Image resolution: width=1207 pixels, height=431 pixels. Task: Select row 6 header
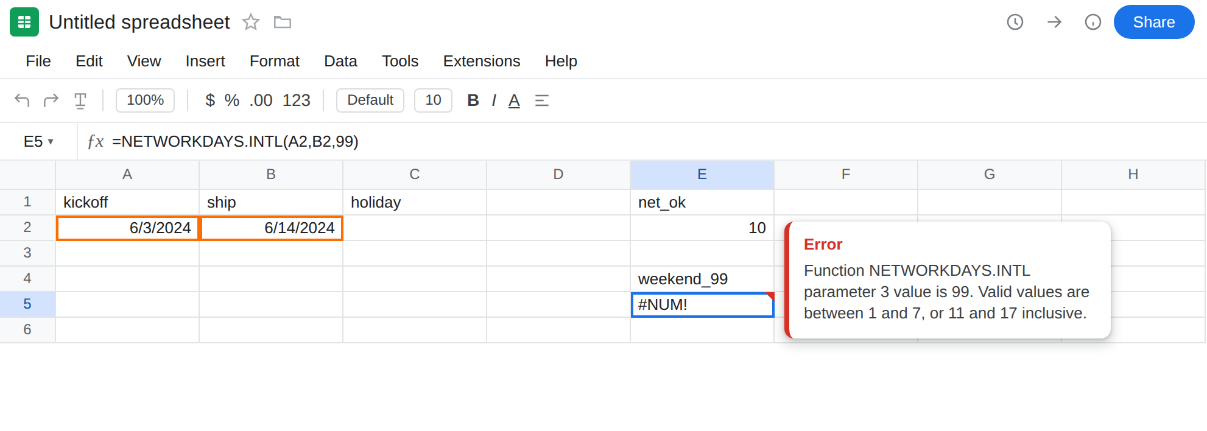pos(27,329)
